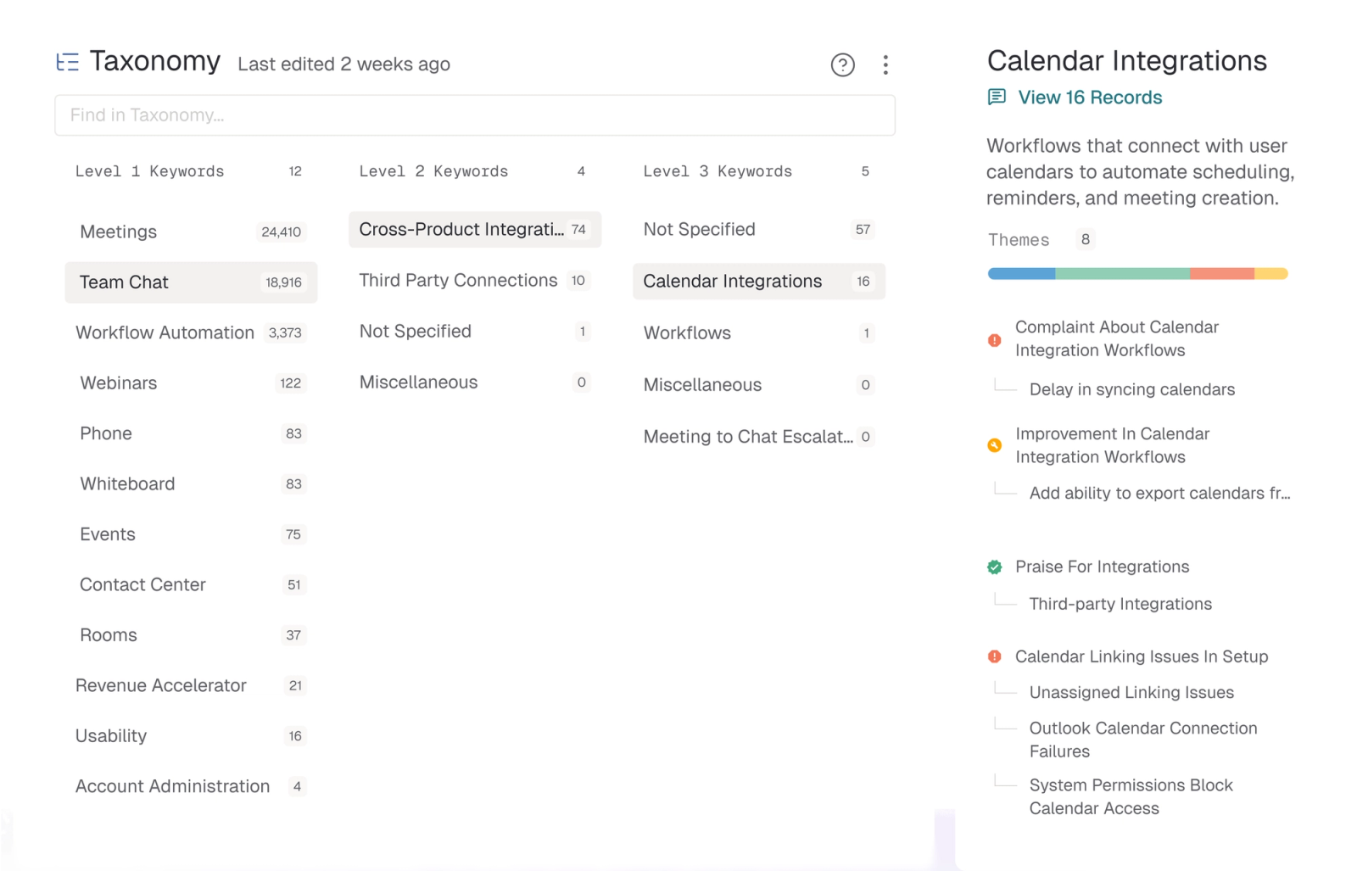Focus the Find in Taxonomy search field
This screenshot has height=871, width=1357.
475,115
